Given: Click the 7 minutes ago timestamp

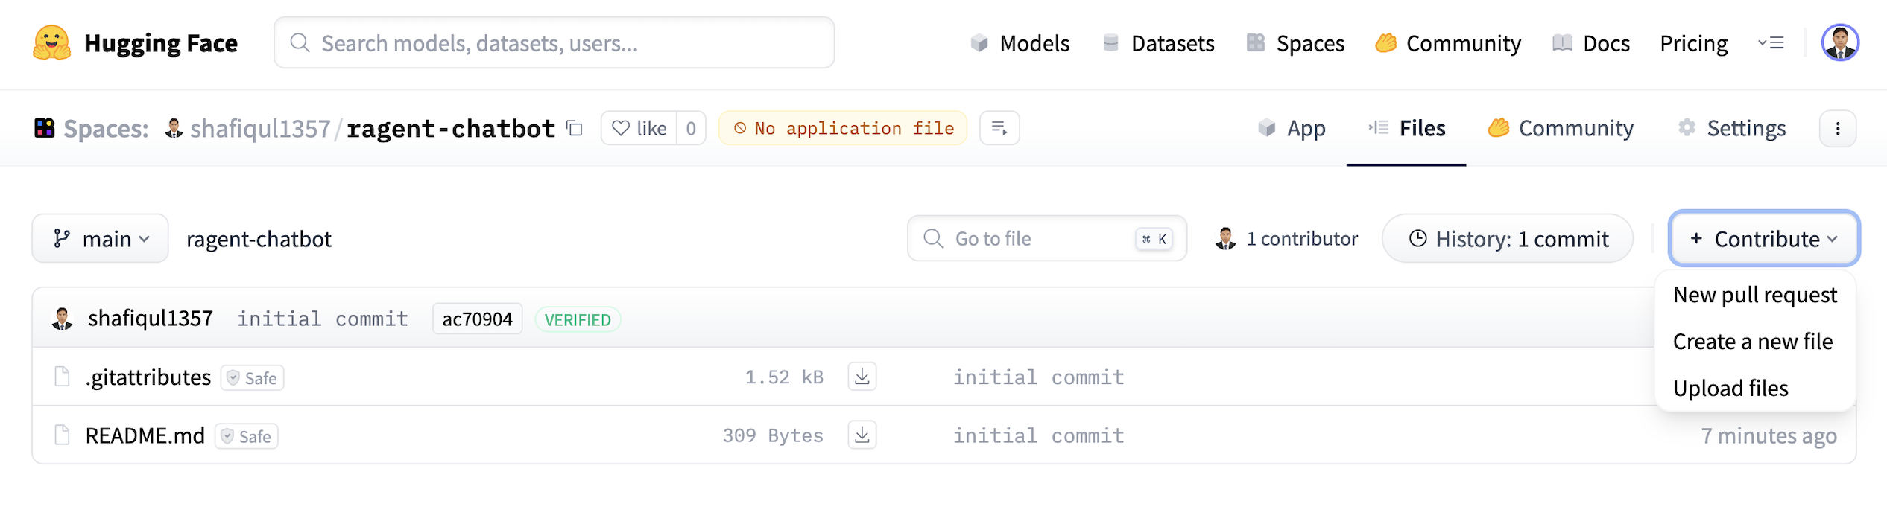Looking at the screenshot, I should tap(1769, 435).
